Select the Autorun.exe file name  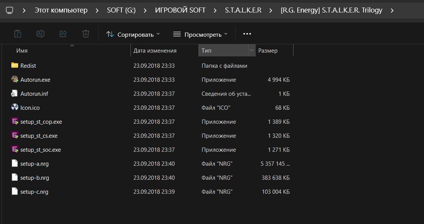coord(35,80)
